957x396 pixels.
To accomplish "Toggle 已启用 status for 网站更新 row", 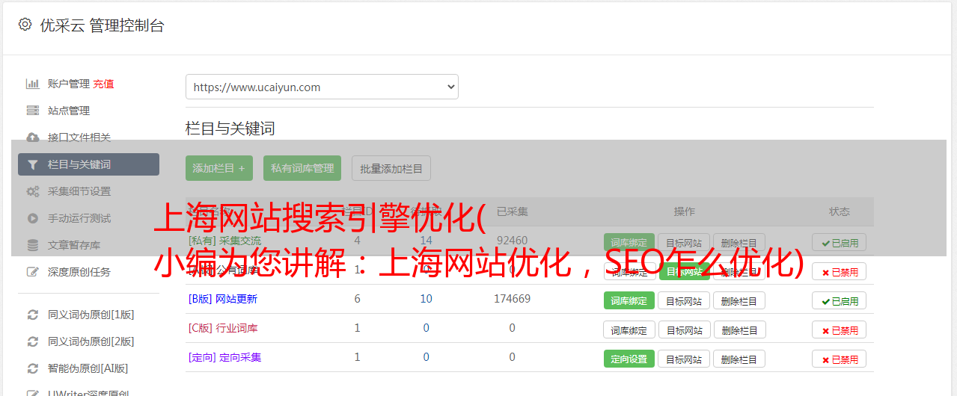I will click(x=839, y=300).
